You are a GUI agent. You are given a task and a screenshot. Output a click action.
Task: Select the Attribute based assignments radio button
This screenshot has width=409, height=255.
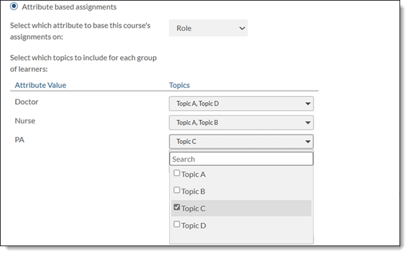click(14, 6)
